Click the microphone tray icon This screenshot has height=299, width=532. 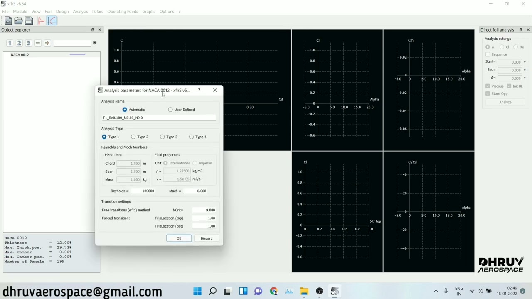tap(446, 291)
